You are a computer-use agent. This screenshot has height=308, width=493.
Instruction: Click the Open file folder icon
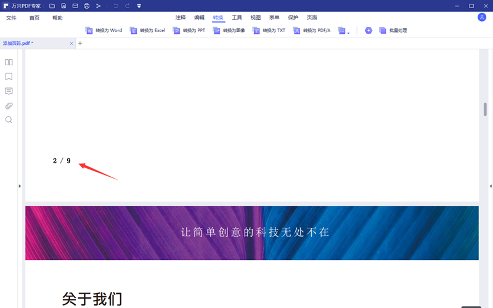[x=52, y=6]
